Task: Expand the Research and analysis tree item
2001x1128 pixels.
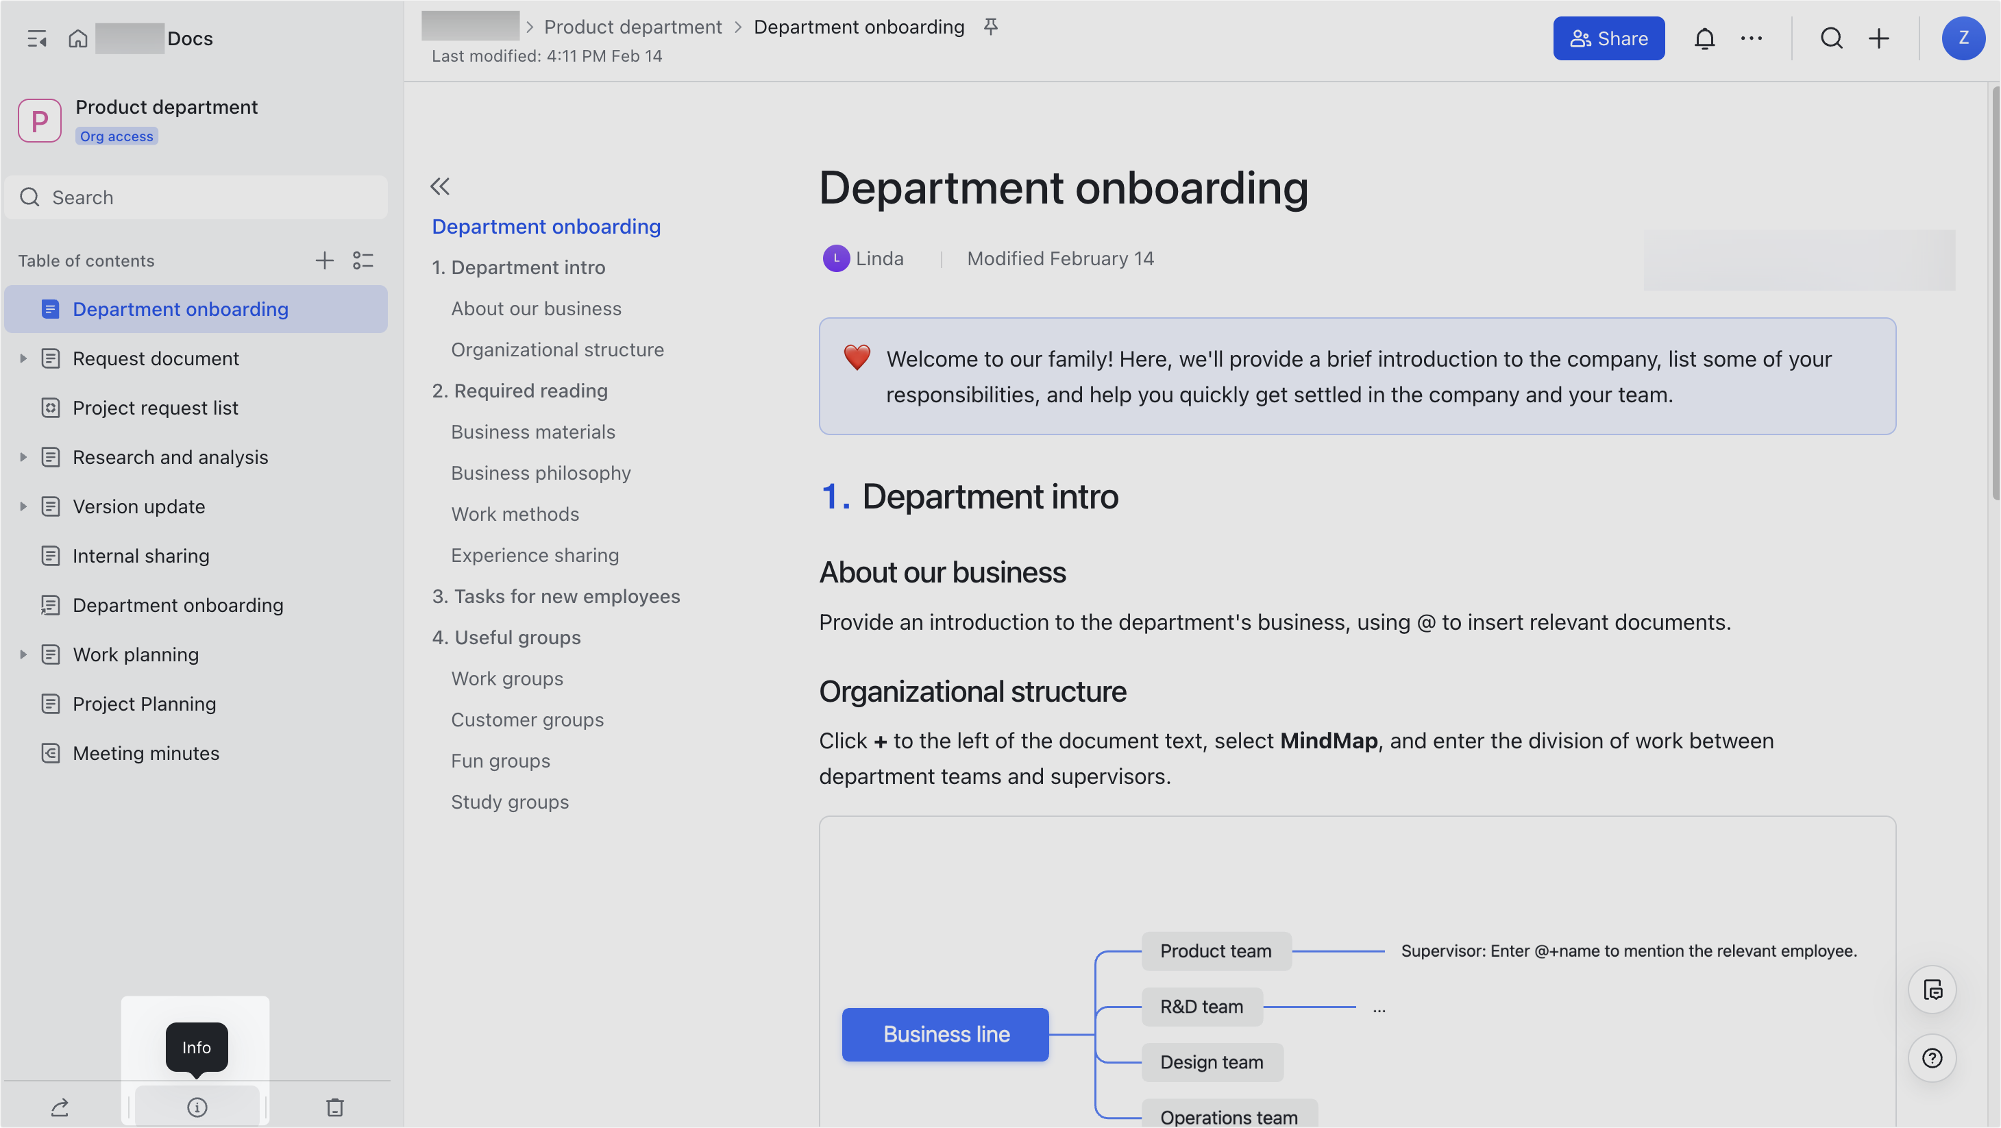Action: click(23, 457)
